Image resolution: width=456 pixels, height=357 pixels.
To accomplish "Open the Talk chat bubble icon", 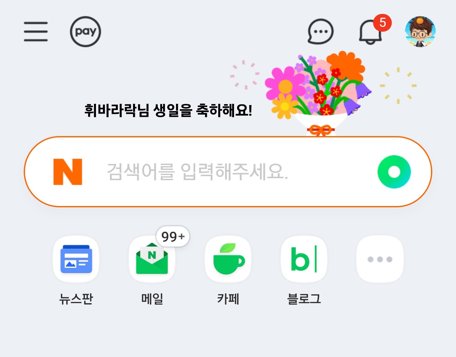I will click(320, 32).
